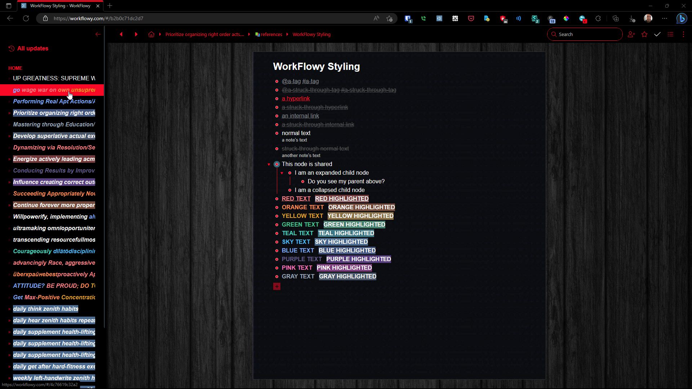The height and width of the screenshot is (389, 692).
Task: Expand sidebar item 'Continue forever more proper'
Action: 9,205
